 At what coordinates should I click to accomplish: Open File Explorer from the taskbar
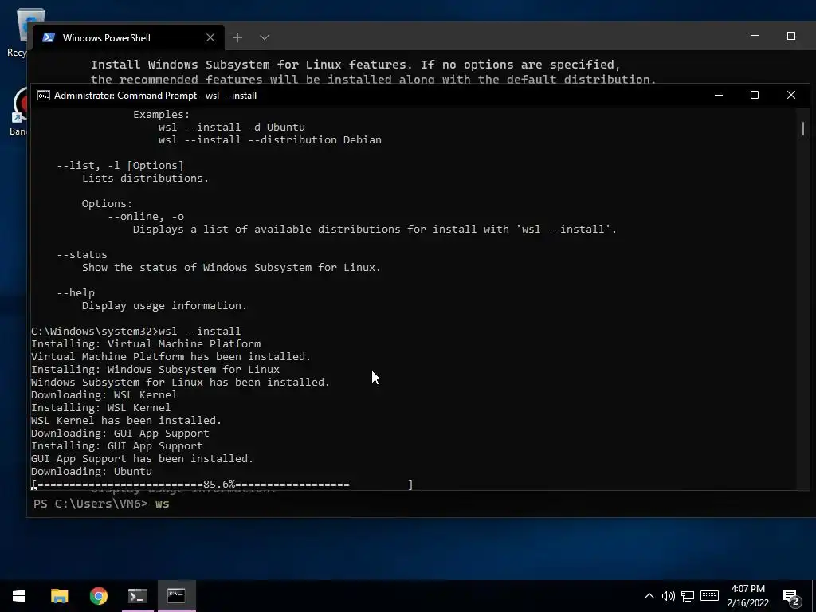59,596
